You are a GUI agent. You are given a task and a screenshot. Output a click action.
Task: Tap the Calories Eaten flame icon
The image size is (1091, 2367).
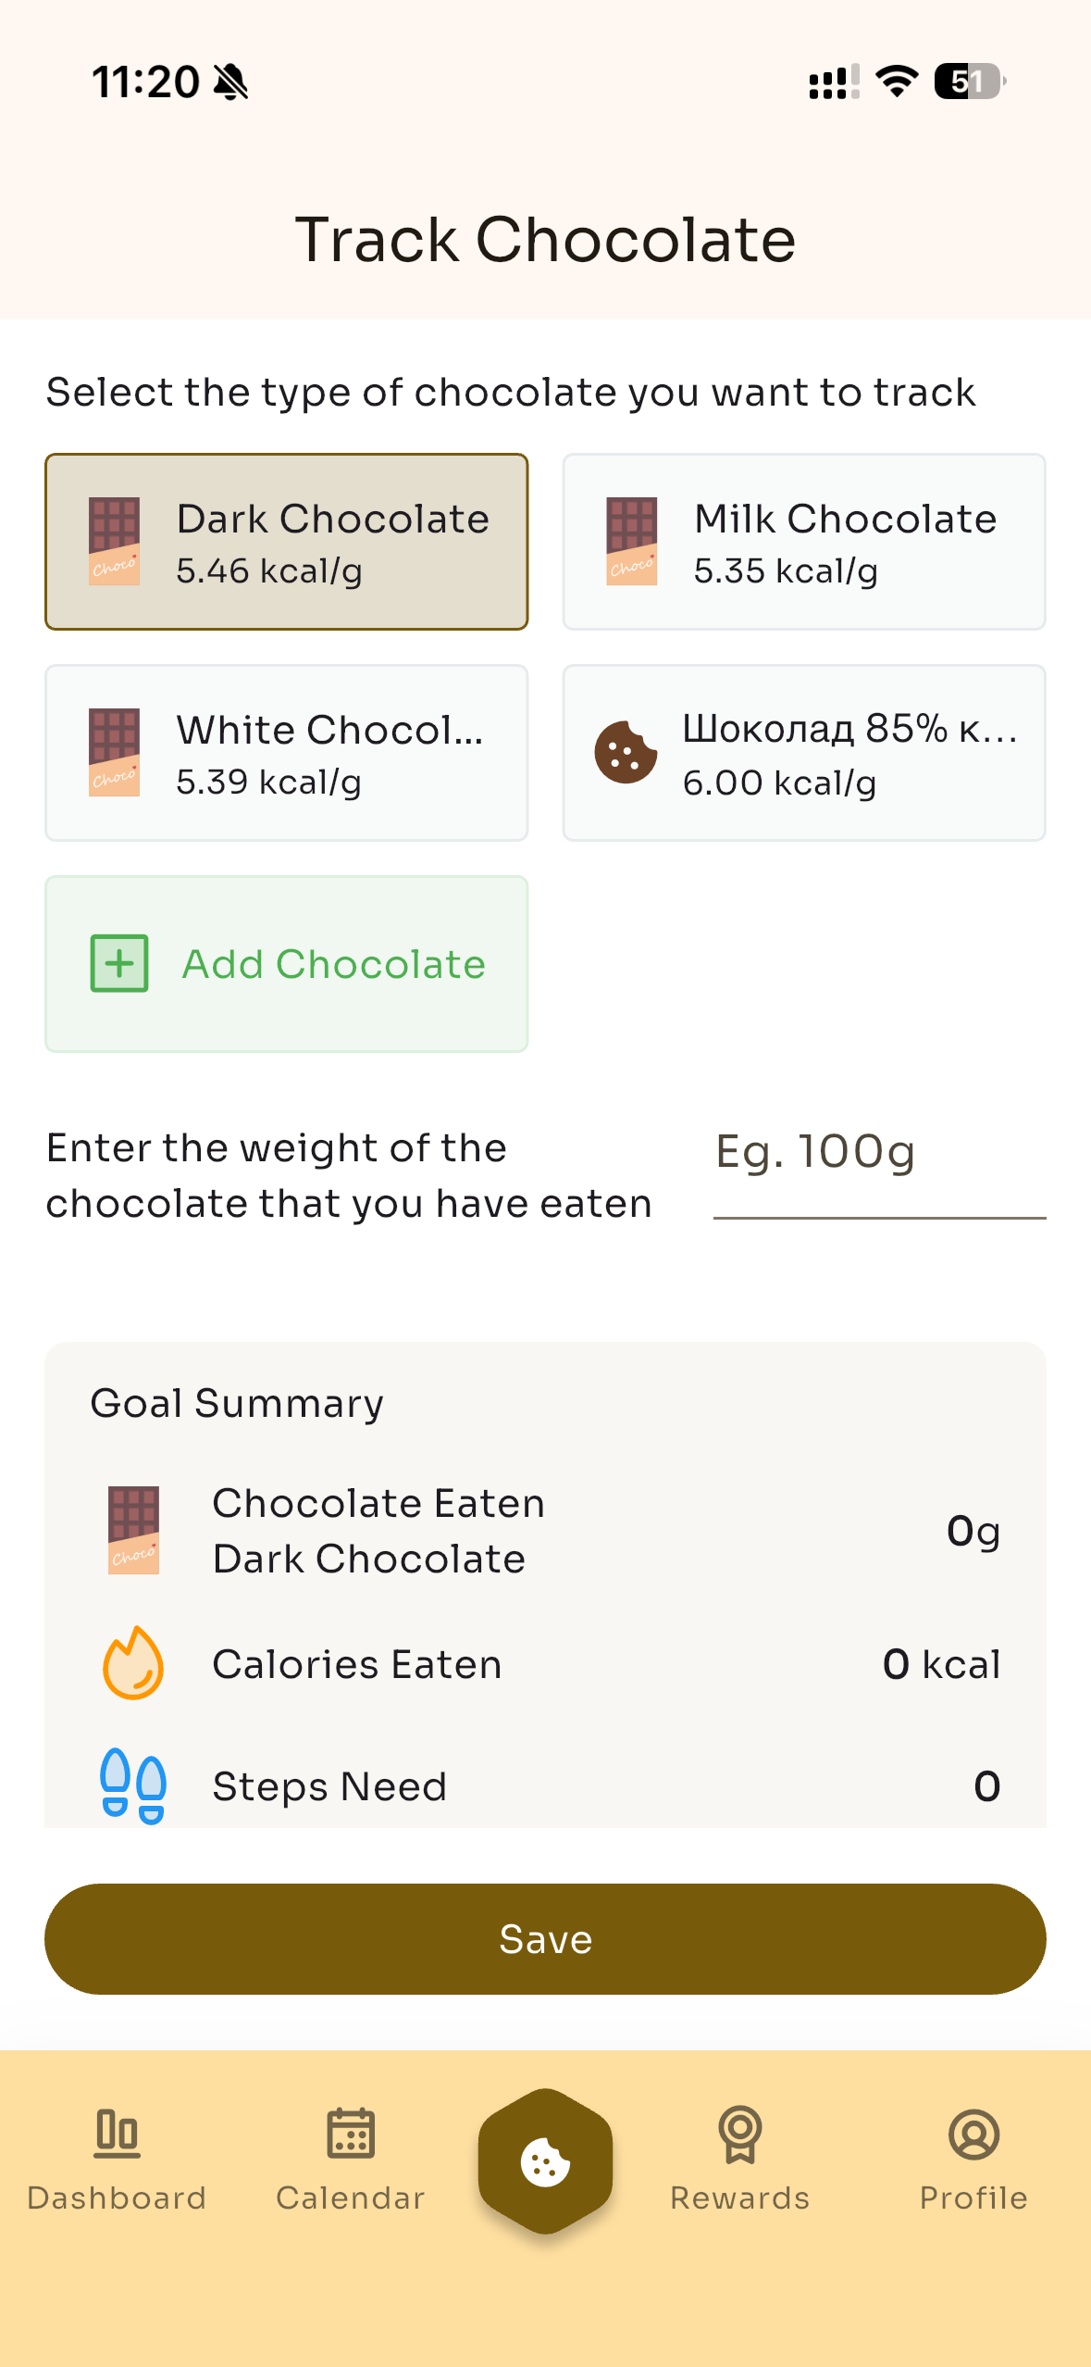(x=133, y=1663)
